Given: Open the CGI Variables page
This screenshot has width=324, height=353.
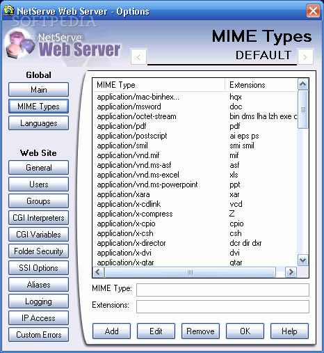Looking at the screenshot, I should click(x=39, y=235).
